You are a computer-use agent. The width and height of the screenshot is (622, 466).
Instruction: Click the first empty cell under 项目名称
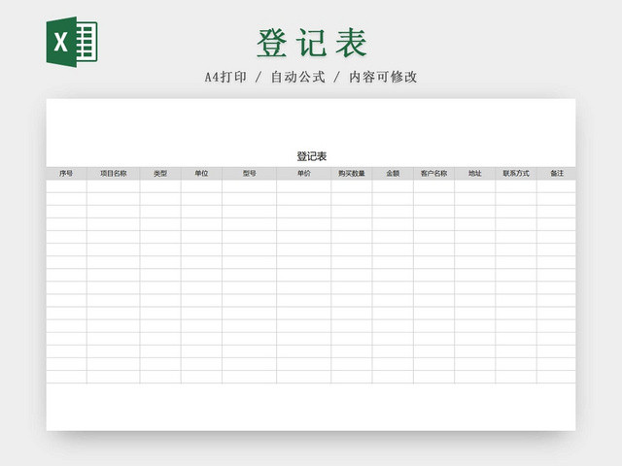point(114,186)
